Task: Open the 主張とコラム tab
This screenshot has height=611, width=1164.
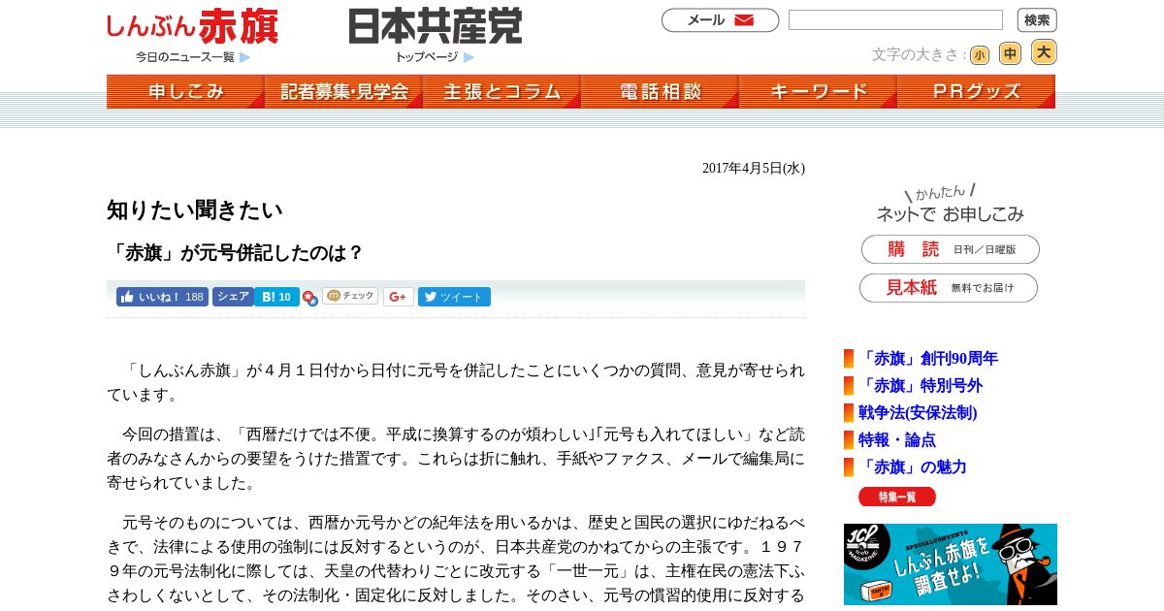Action: pos(501,91)
